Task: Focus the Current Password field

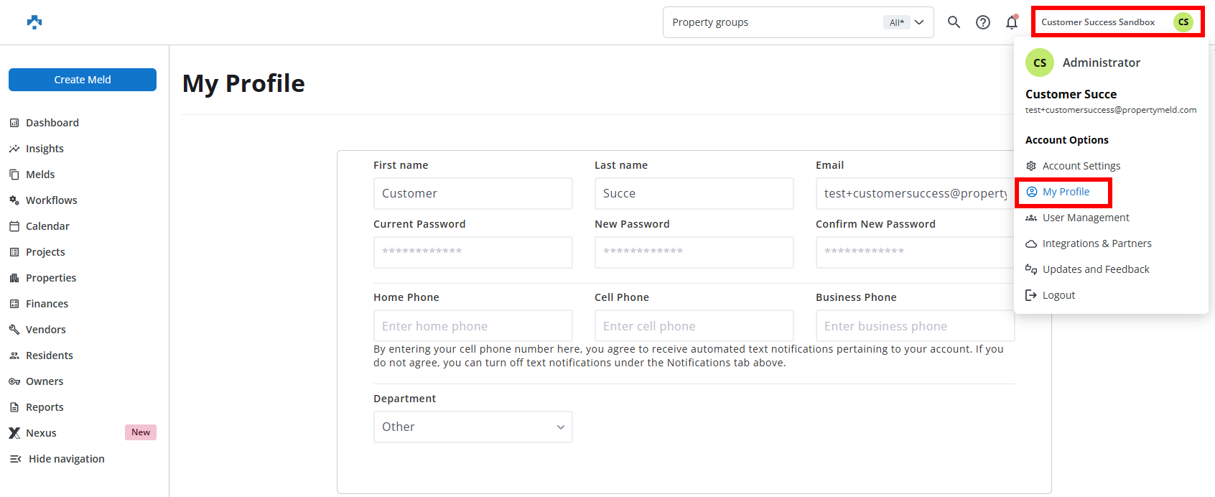Action: [472, 252]
